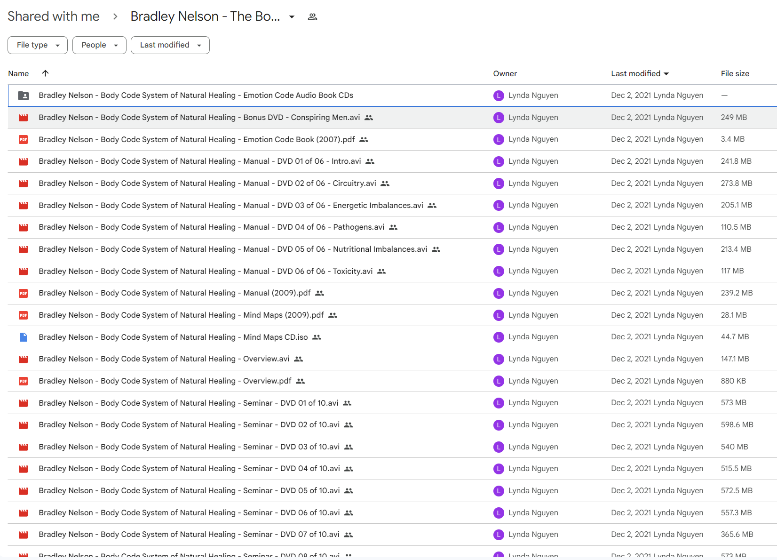Click the shared-people icon beside Overview.pdf

(301, 381)
